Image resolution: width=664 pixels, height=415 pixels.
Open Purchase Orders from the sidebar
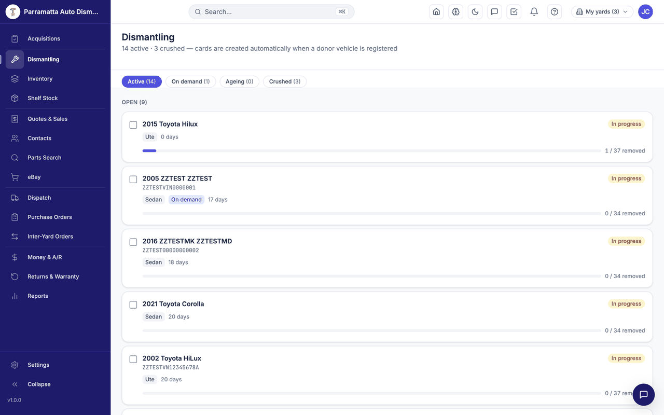pos(55,217)
